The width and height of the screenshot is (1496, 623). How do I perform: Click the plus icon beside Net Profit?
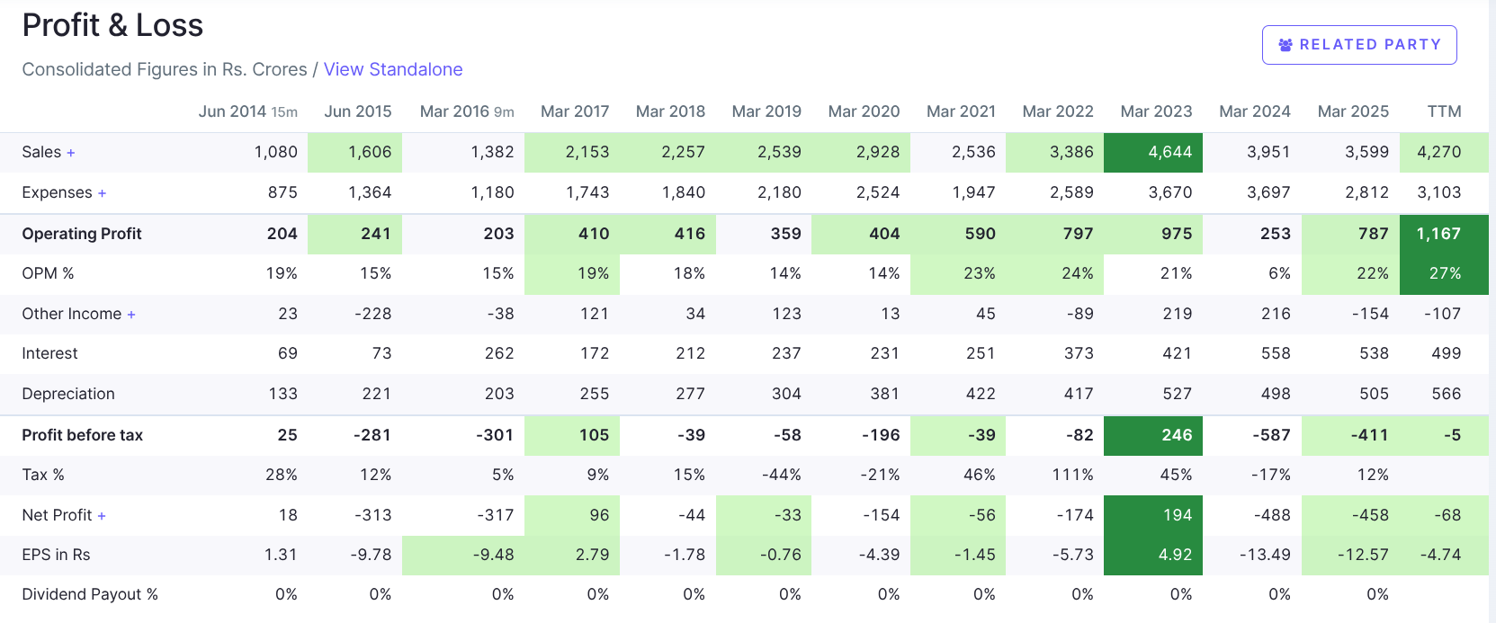(102, 516)
